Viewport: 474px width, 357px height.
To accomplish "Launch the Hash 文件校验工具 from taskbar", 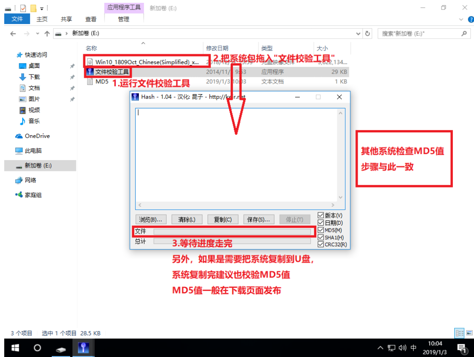I will 83,348.
